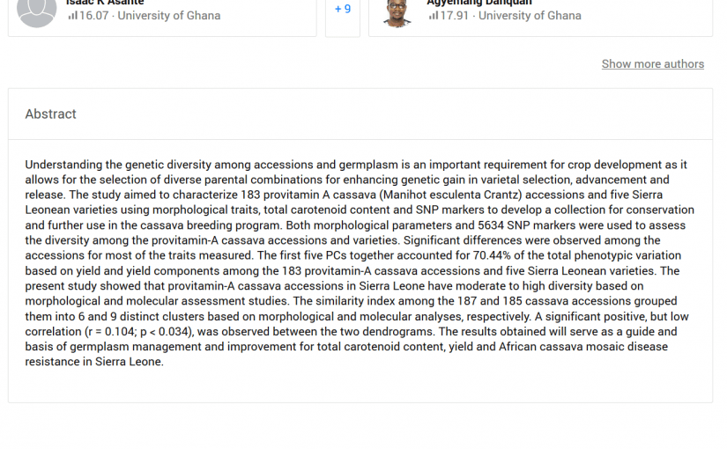
Task: Click Isaac K Asante's placeholder avatar
Action: (x=37, y=11)
